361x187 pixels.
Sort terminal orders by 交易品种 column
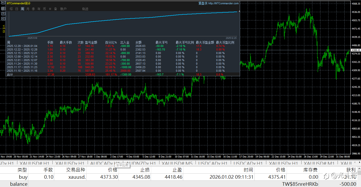pos(76,170)
